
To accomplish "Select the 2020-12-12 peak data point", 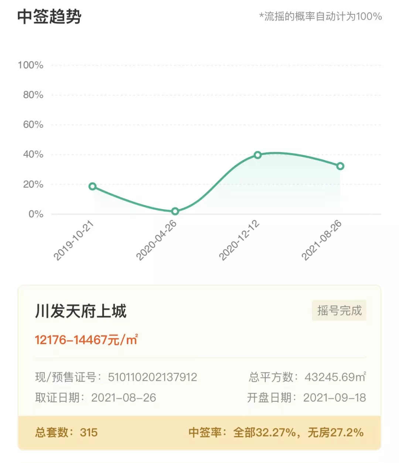I will 258,155.
